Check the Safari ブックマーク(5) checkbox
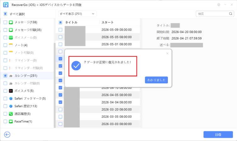Image resolution: width=237 pixels, height=141 pixels. click(x=5, y=98)
